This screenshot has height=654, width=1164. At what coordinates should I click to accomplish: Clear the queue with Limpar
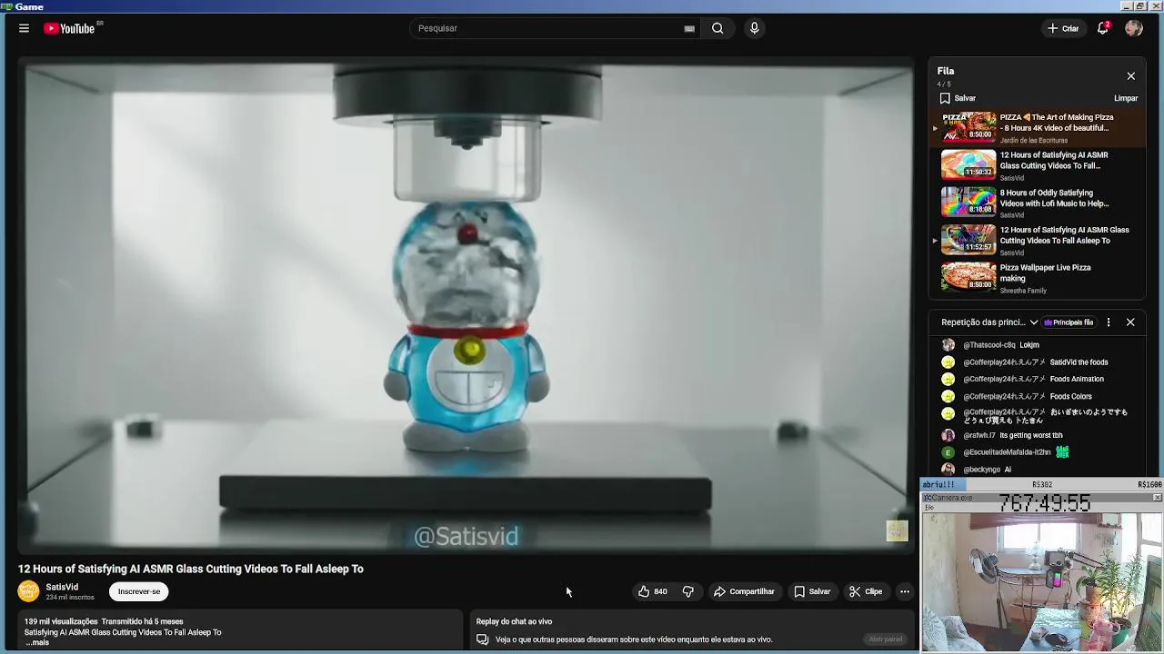[x=1126, y=98]
